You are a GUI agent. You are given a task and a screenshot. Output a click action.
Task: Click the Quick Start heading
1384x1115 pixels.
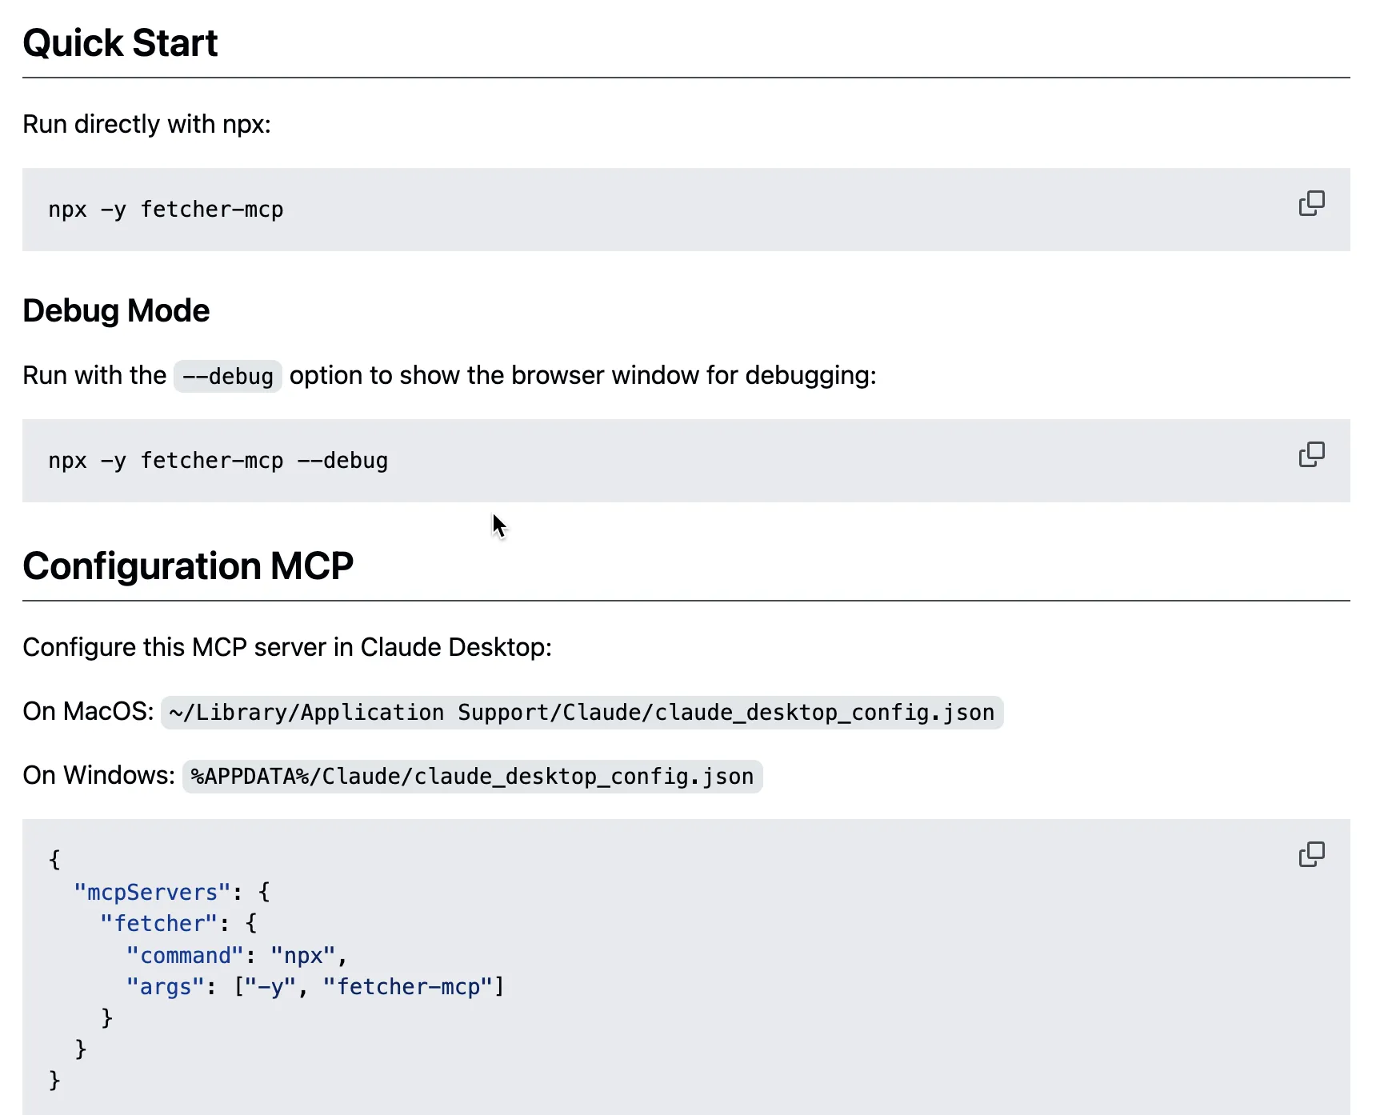click(x=120, y=43)
